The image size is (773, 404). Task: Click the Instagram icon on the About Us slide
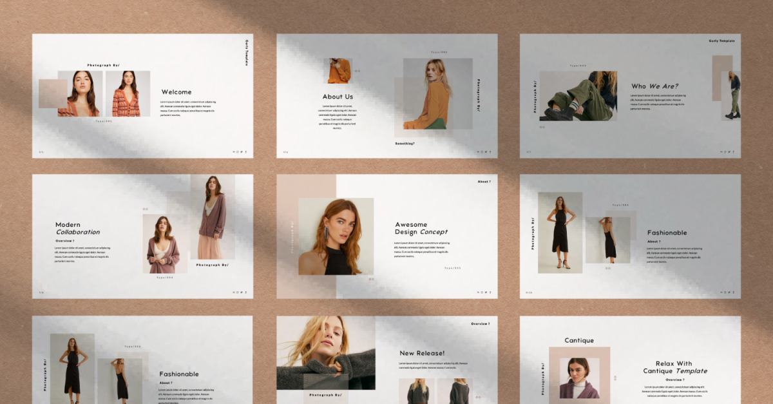coord(482,152)
